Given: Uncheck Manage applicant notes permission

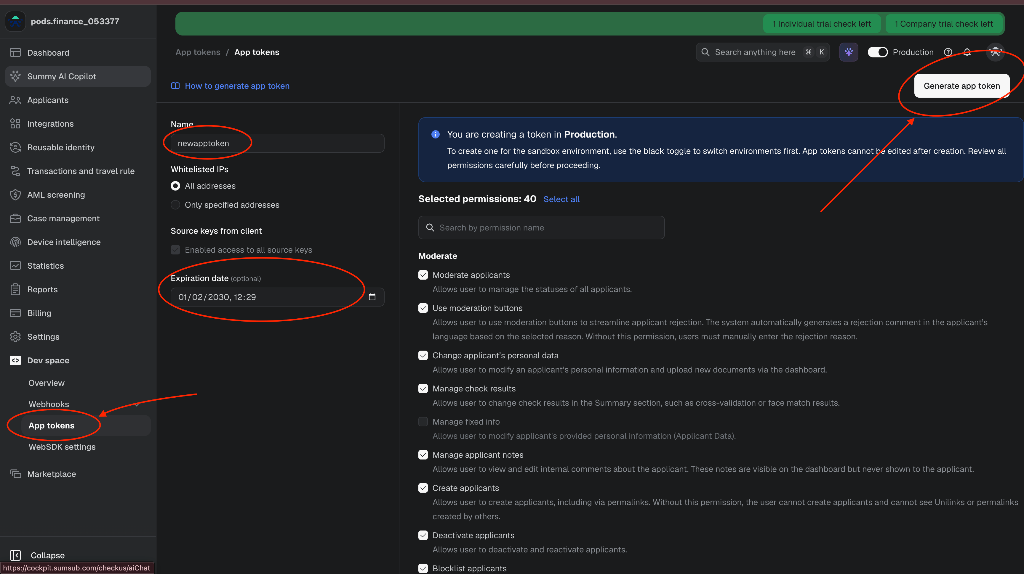Looking at the screenshot, I should click(423, 454).
